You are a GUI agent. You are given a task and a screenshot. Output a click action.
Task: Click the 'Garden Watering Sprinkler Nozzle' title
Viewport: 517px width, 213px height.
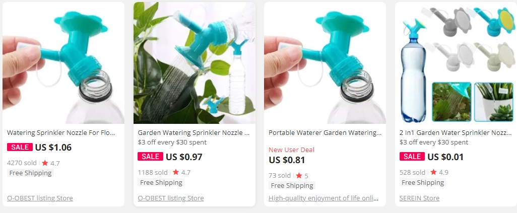194,133
